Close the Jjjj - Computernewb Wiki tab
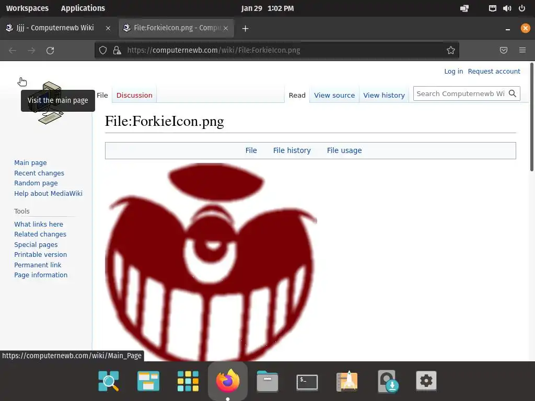This screenshot has height=401, width=535. click(108, 28)
